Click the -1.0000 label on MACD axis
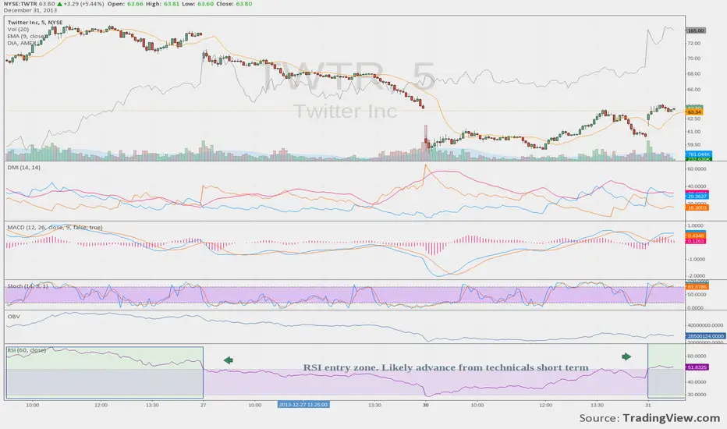The width and height of the screenshot is (727, 429). [x=696, y=259]
